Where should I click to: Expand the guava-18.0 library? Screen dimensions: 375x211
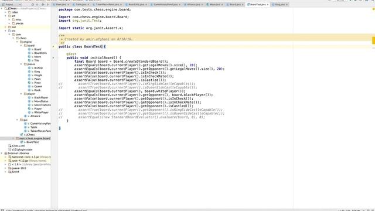point(5,168)
